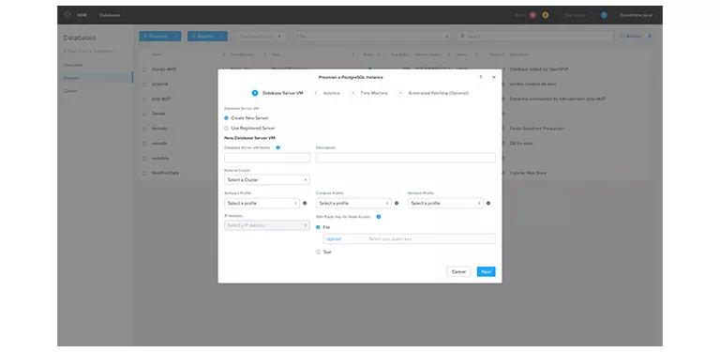The width and height of the screenshot is (720, 352).
Task: Open the Select a Cluster dropdown
Action: click(267, 179)
